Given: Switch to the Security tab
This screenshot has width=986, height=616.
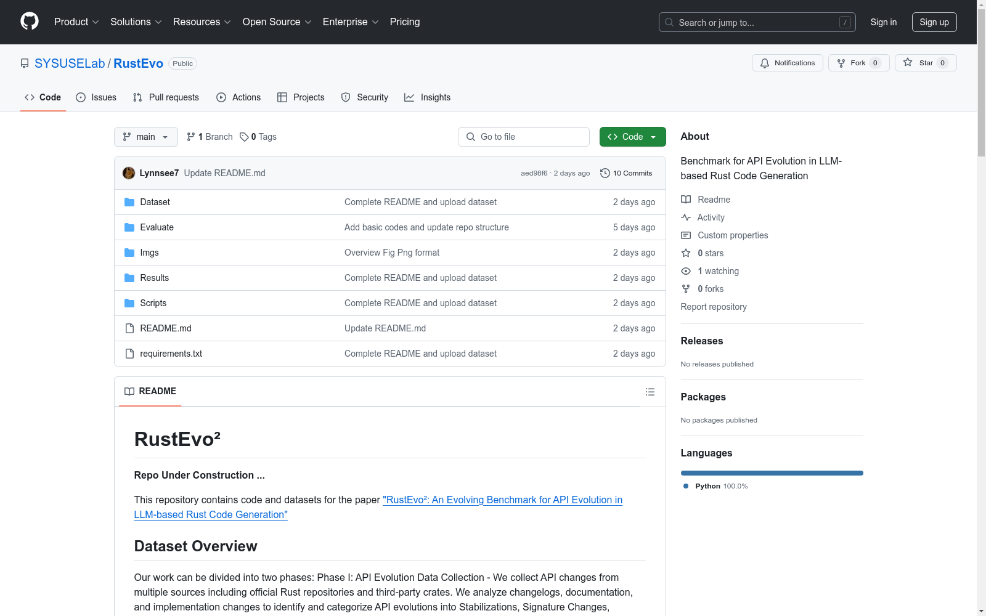Looking at the screenshot, I should (x=365, y=97).
